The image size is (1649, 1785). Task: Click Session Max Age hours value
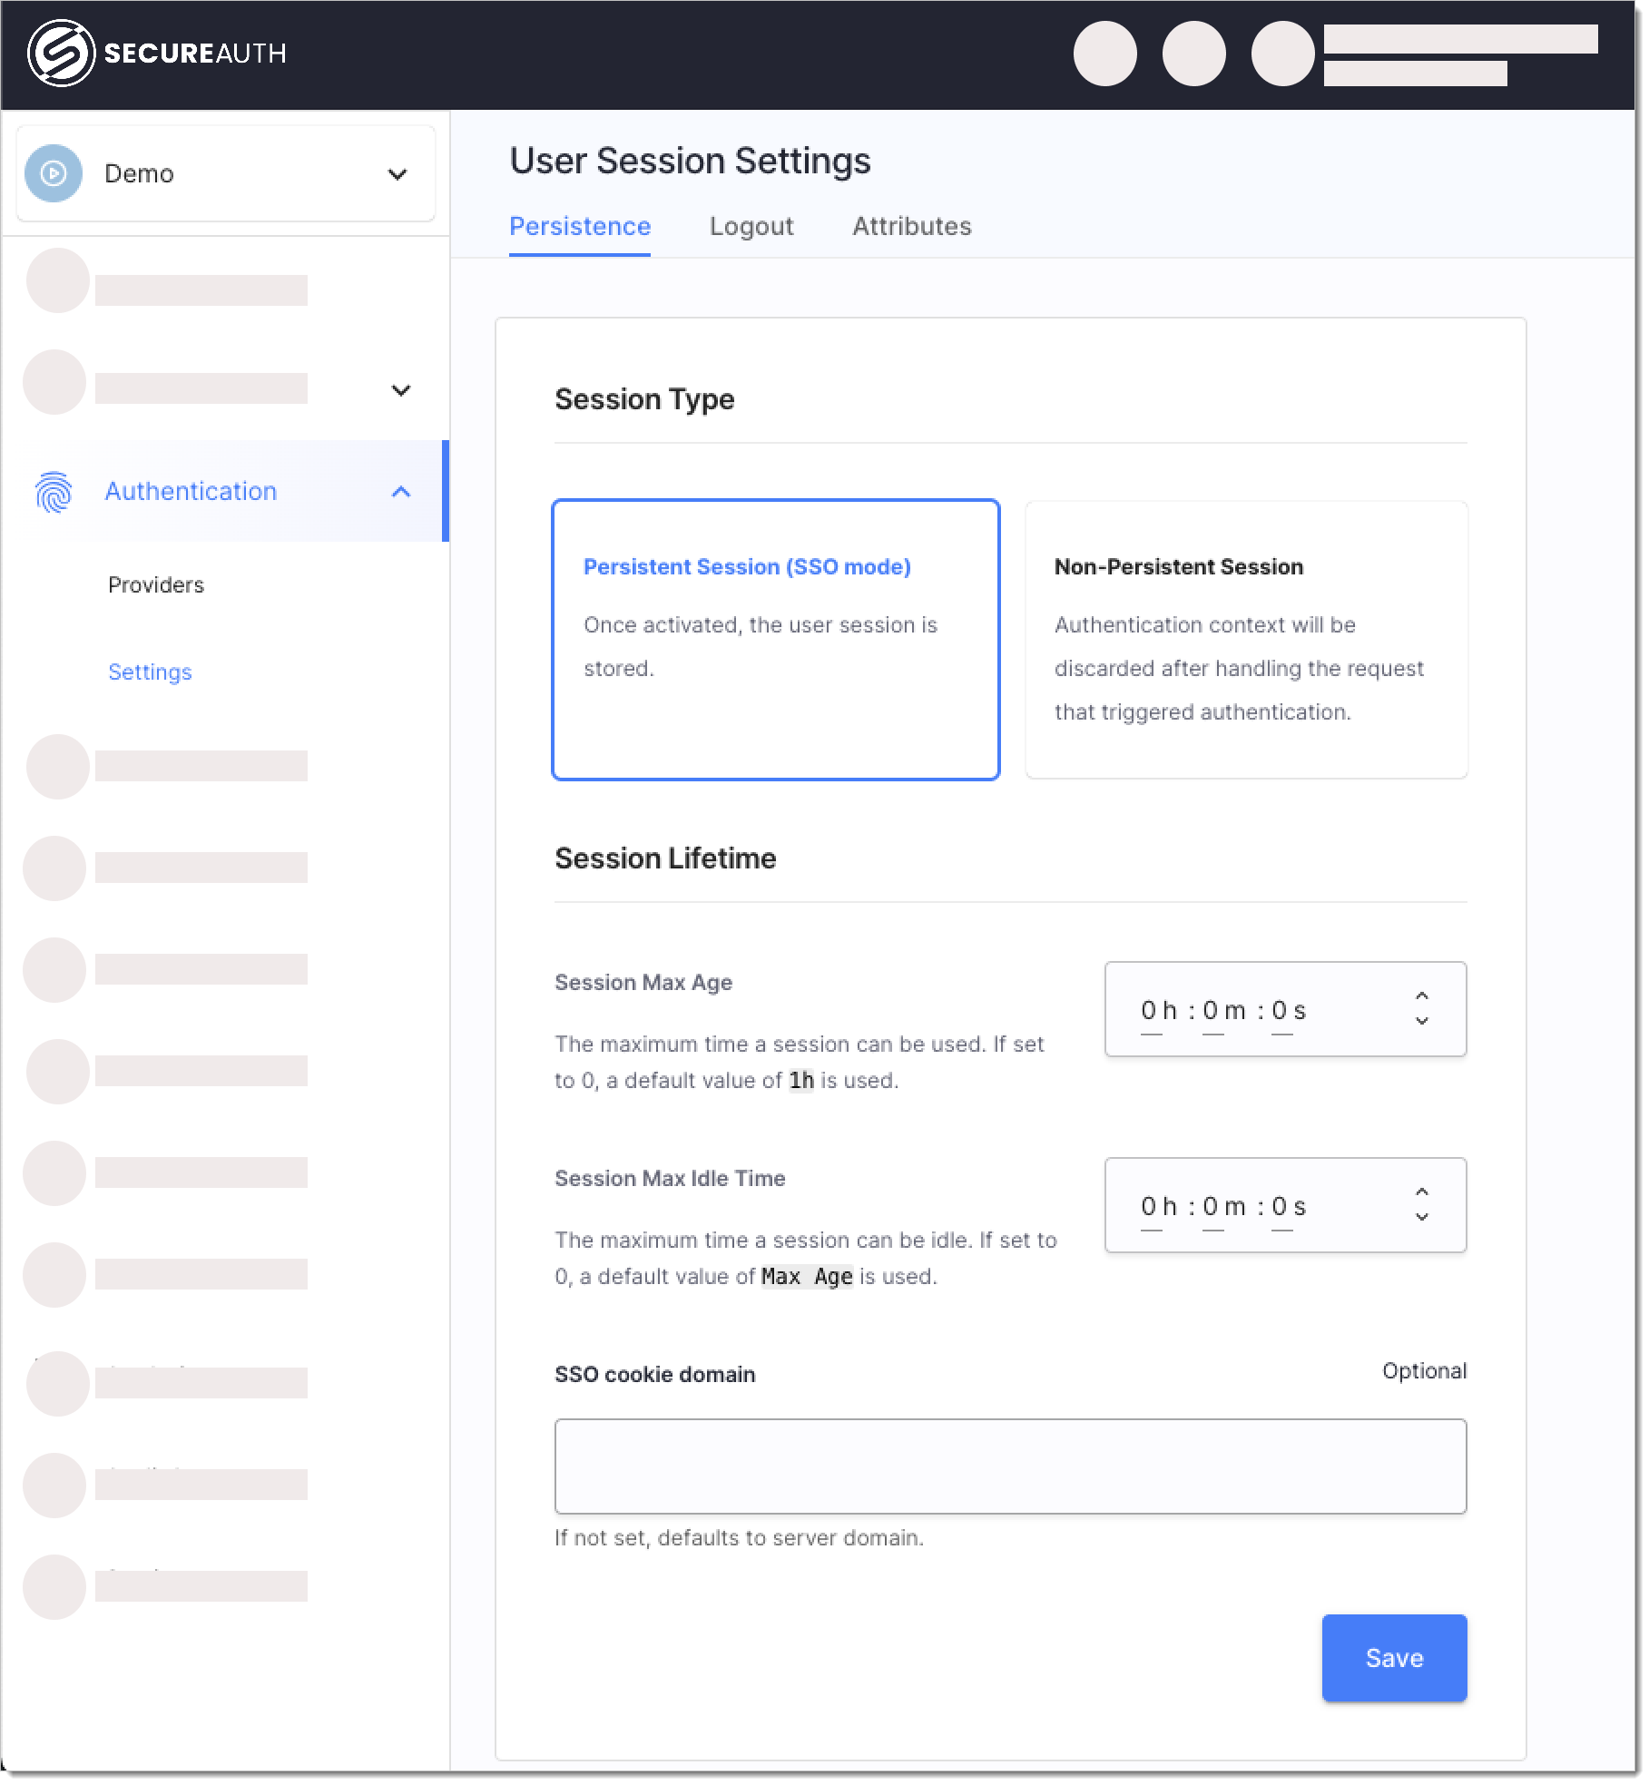pyautogui.click(x=1150, y=1011)
